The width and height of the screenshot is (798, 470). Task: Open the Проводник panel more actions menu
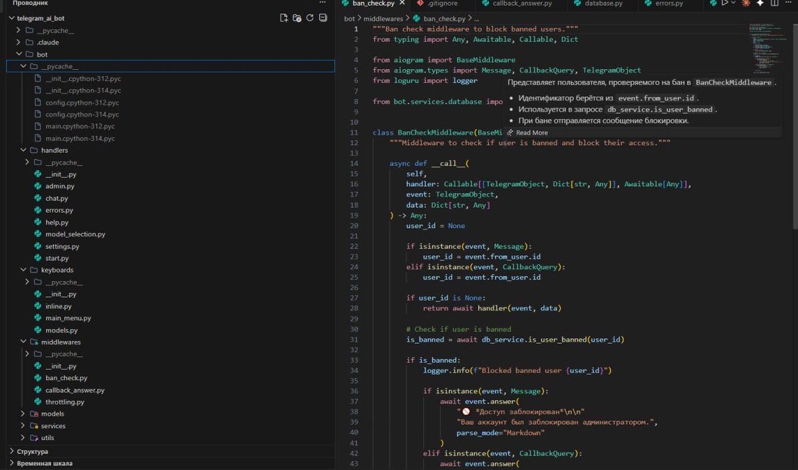pyautogui.click(x=323, y=3)
